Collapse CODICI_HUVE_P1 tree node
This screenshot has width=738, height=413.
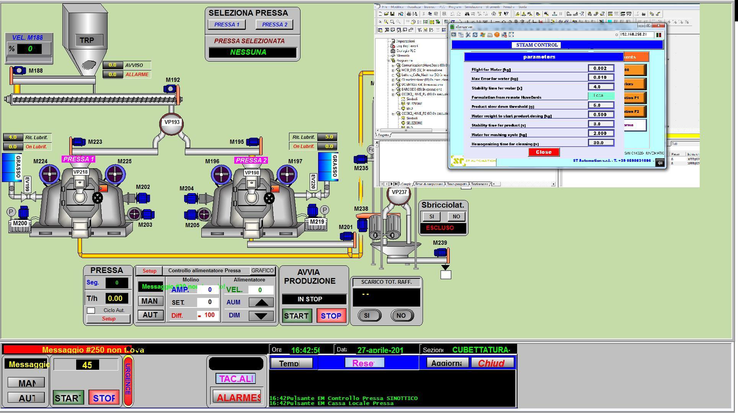[x=393, y=94]
